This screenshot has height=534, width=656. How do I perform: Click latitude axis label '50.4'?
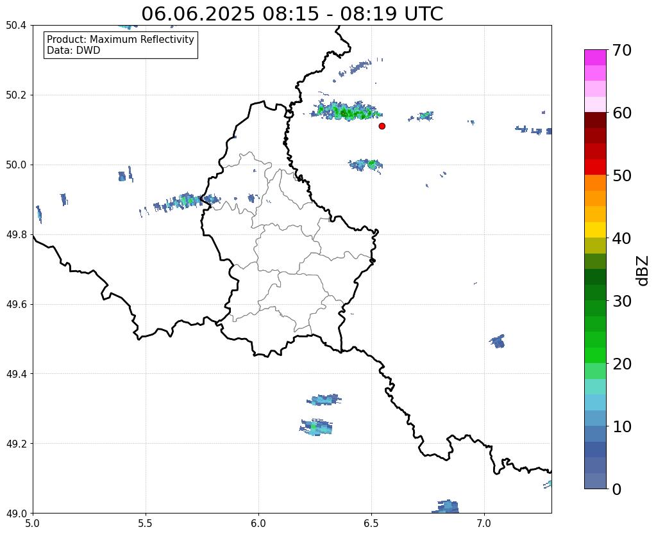pos(16,26)
